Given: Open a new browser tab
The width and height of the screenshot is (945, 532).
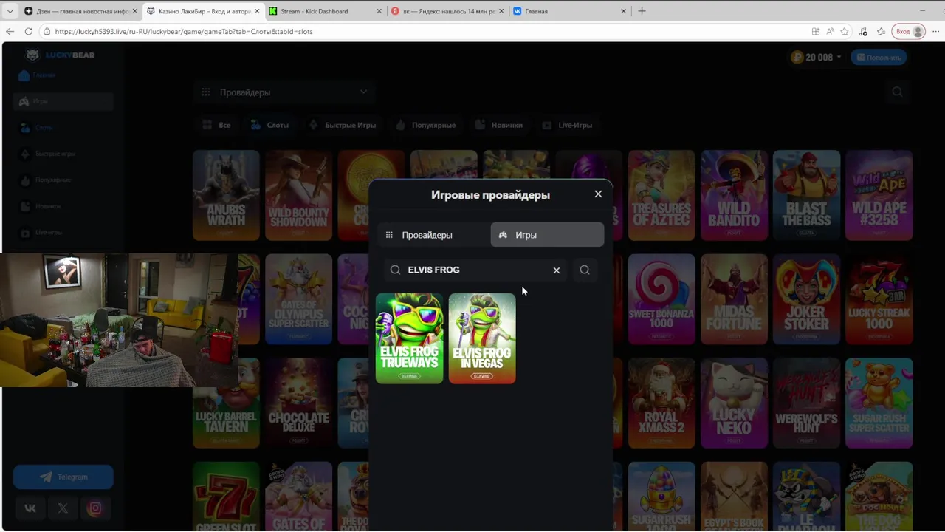Looking at the screenshot, I should click(642, 11).
